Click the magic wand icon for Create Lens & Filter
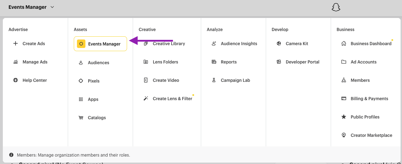Screen dimensions: 402x164 click(146, 99)
